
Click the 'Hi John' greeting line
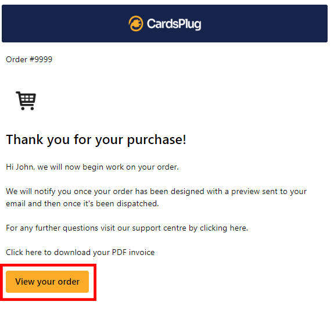tap(92, 167)
